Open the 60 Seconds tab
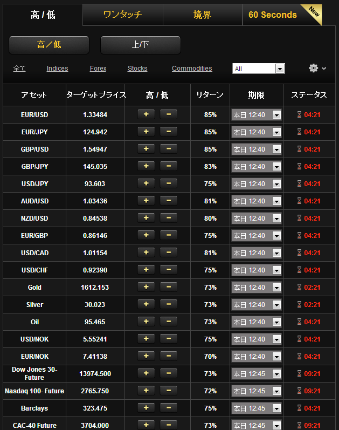 tap(282, 15)
